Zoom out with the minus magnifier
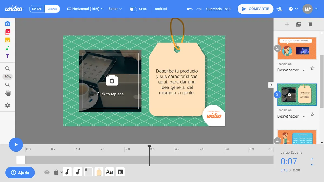Viewport: 324px width, 182px height. tap(8, 85)
